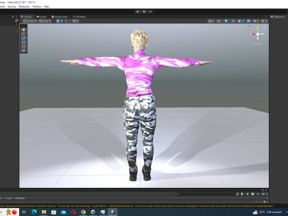Open the Window menu
Viewport: 288px width, 216px height.
(x=37, y=7)
